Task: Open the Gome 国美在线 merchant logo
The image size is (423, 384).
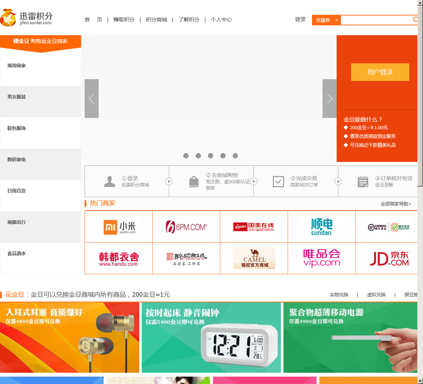Action: (x=254, y=227)
